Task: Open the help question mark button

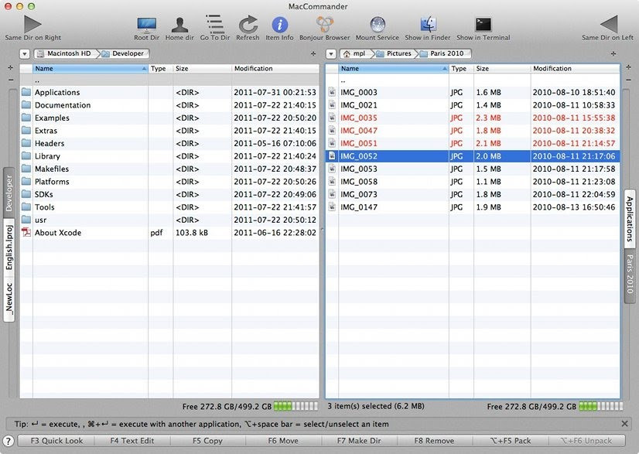Action: [9, 441]
